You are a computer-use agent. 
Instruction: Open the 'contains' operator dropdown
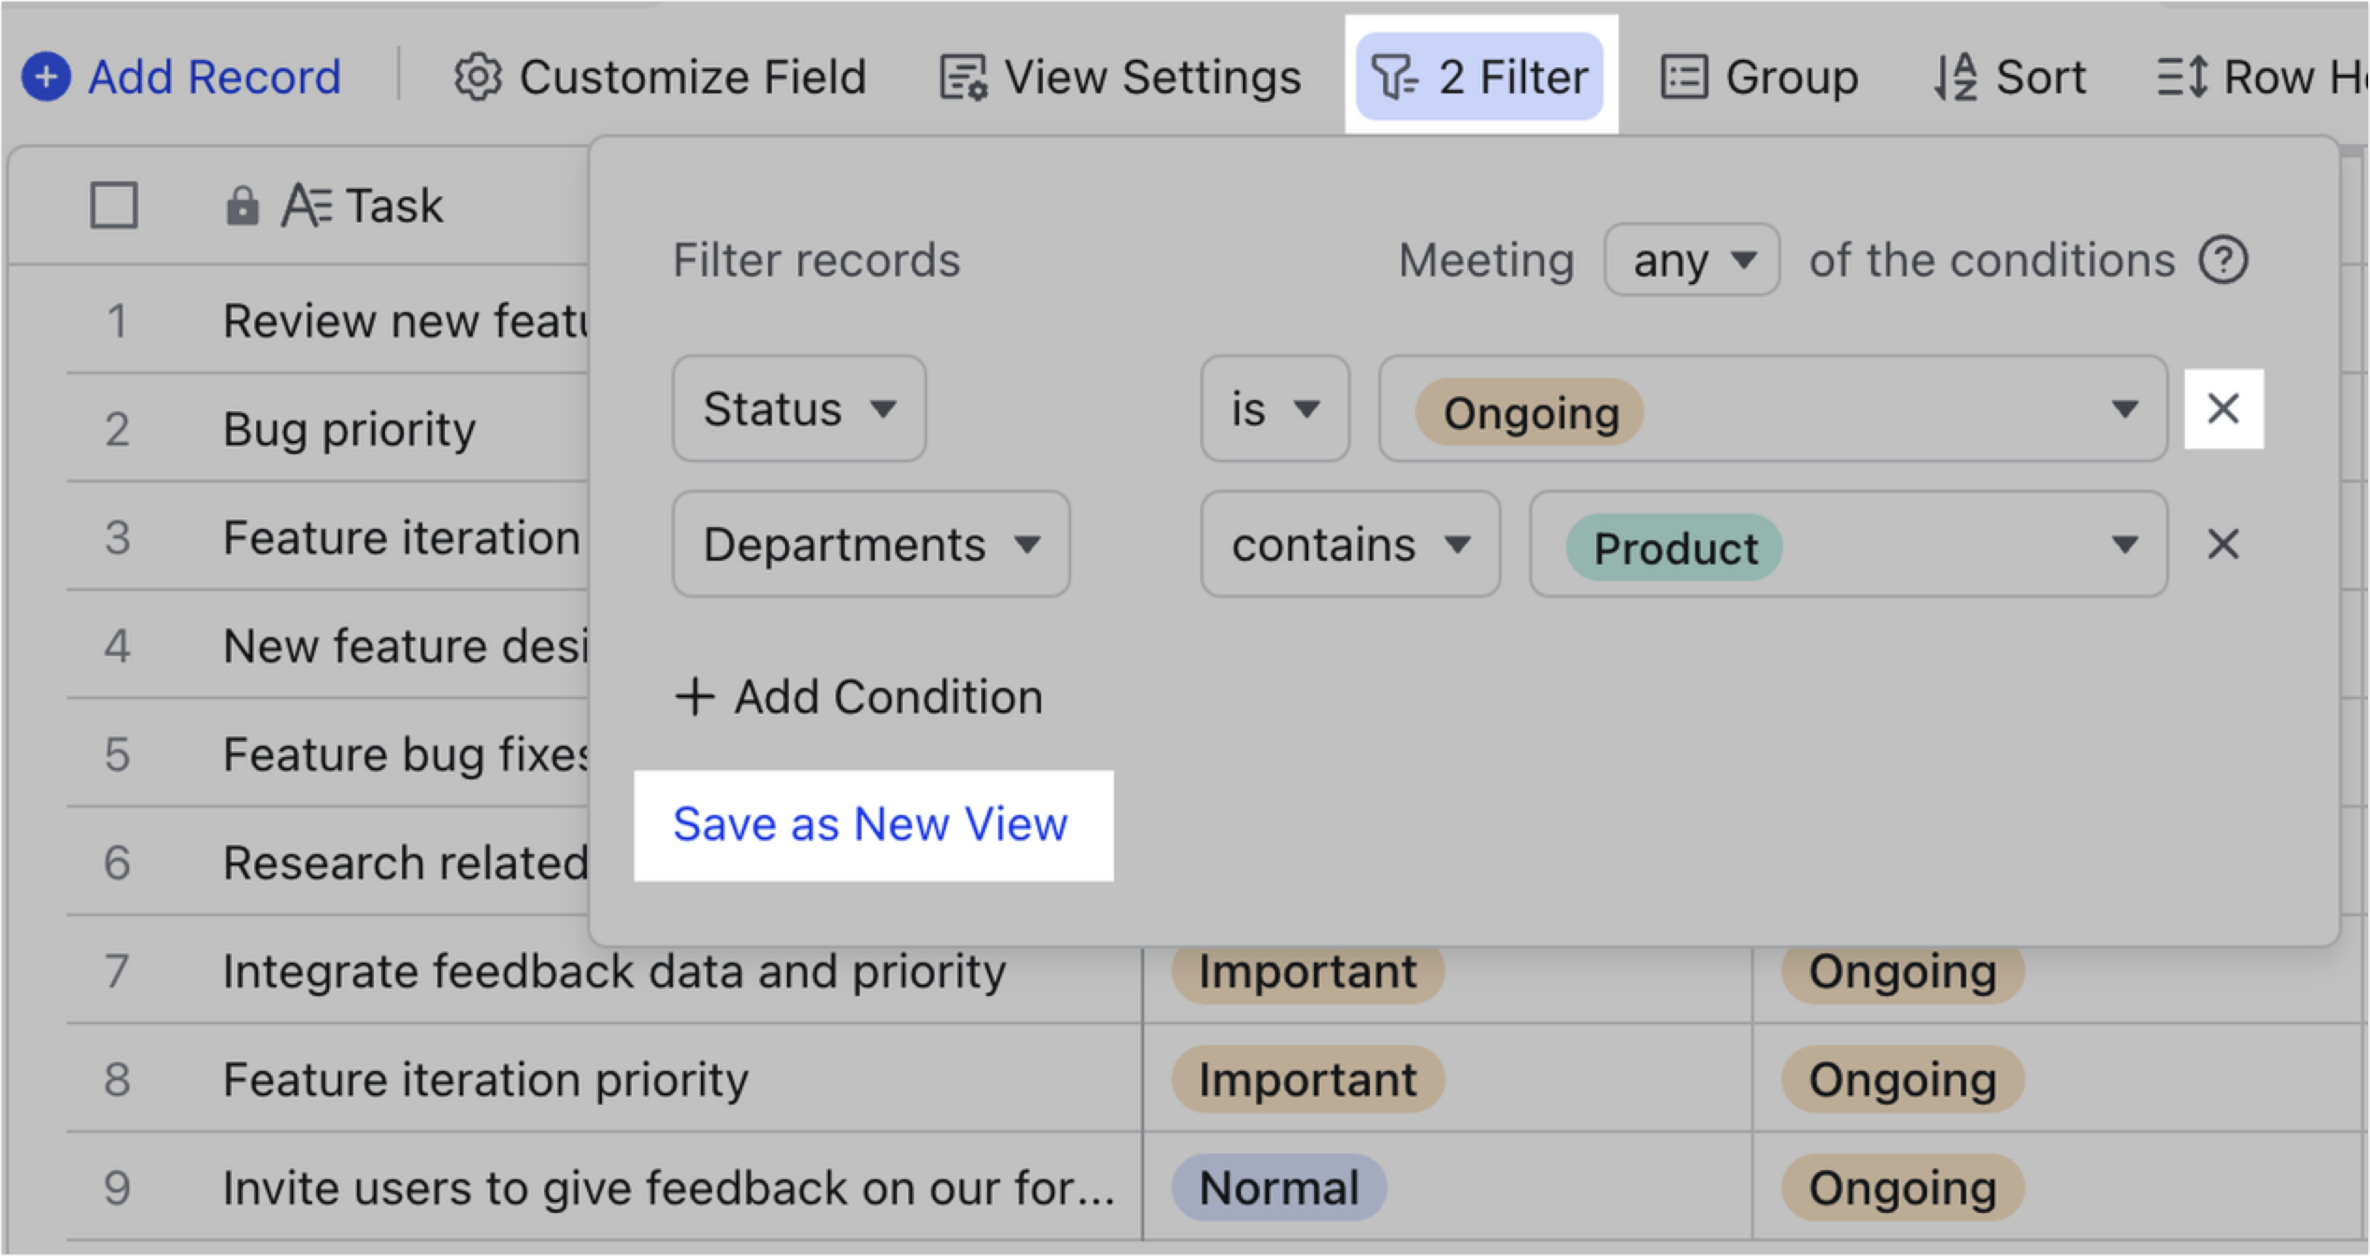click(1350, 544)
